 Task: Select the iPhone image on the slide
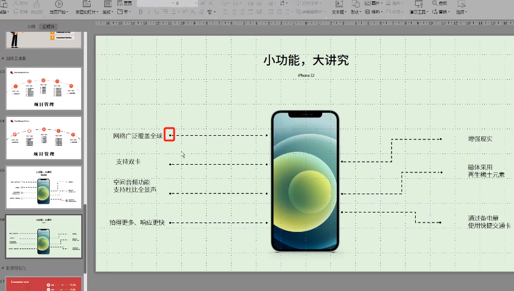click(x=305, y=181)
